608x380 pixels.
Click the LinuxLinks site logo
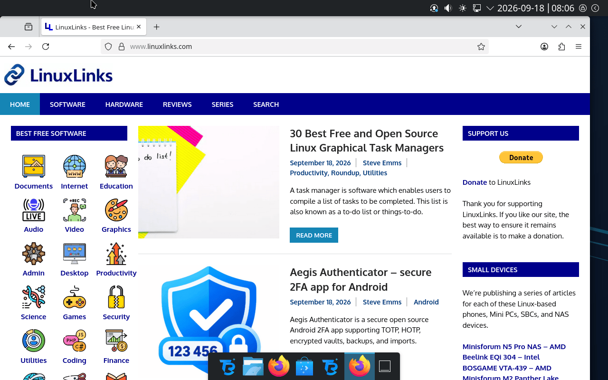point(58,75)
